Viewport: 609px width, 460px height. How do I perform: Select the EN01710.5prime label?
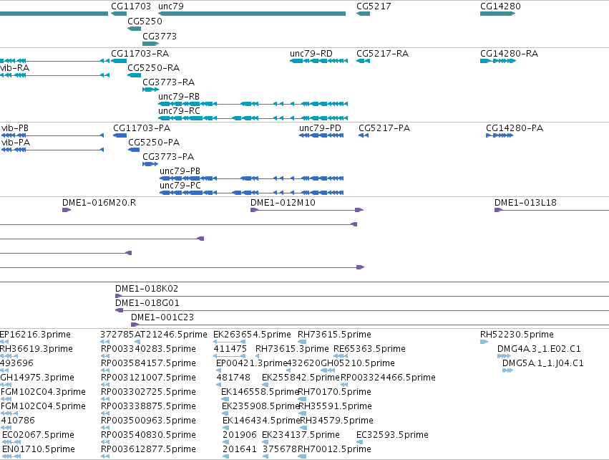[x=39, y=449]
